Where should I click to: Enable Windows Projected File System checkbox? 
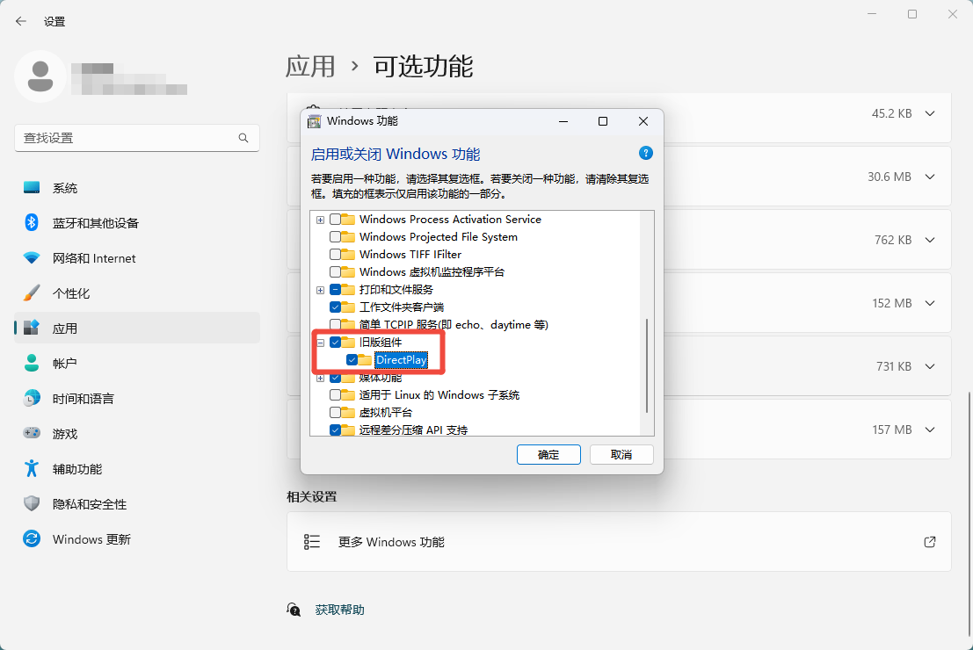335,237
